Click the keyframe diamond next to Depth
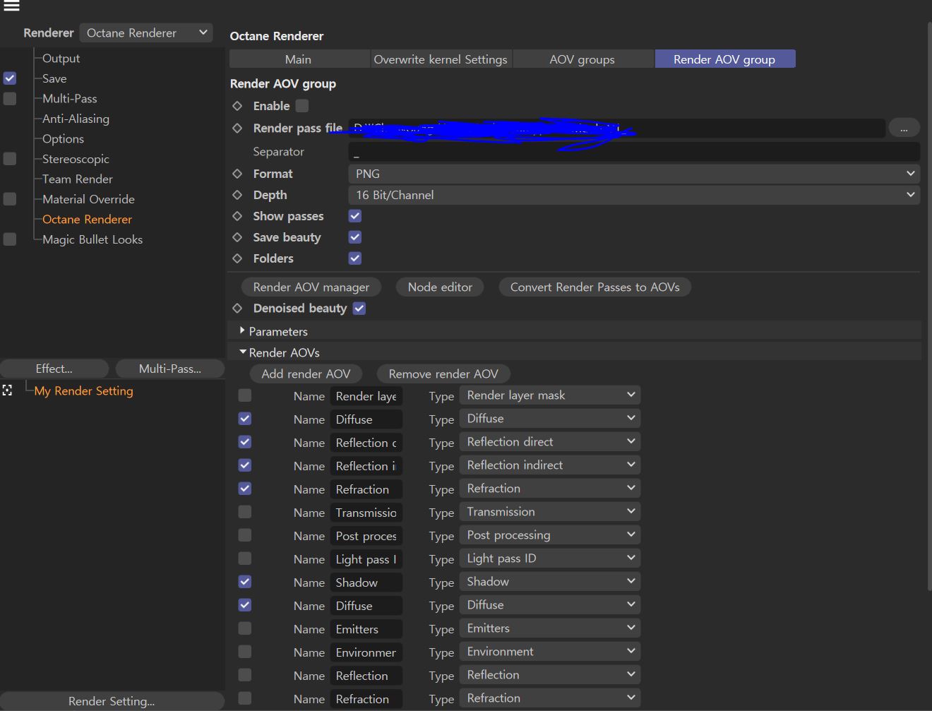Image resolution: width=932 pixels, height=711 pixels. pos(237,195)
